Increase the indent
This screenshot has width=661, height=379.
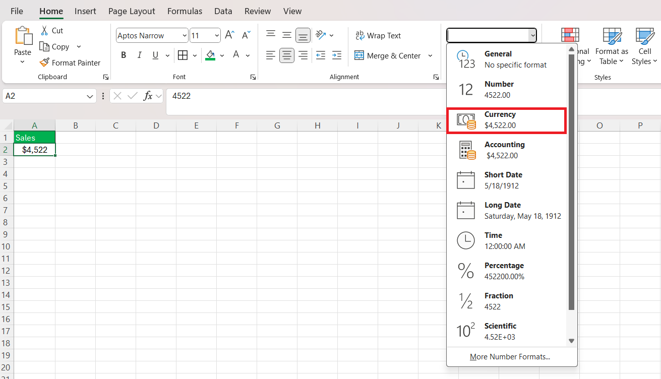[x=337, y=55]
